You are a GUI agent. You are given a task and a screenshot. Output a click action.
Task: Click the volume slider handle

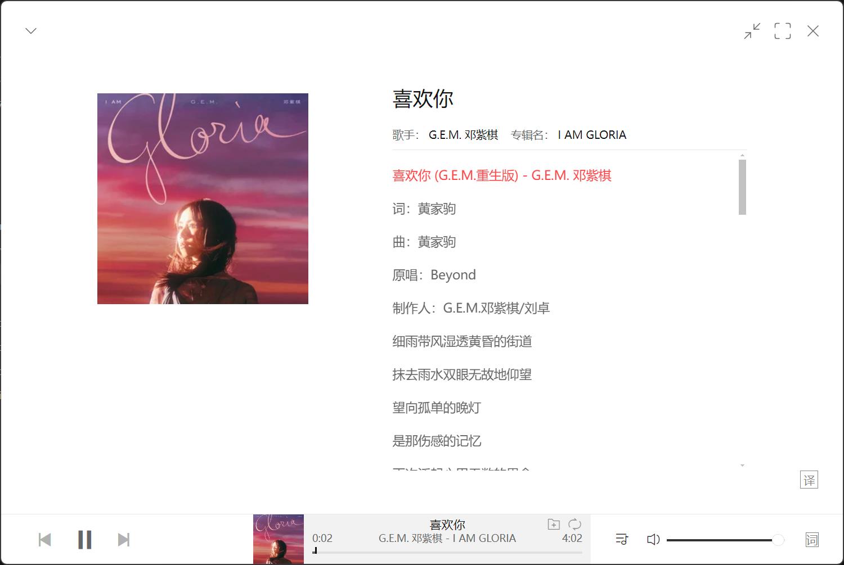click(778, 540)
